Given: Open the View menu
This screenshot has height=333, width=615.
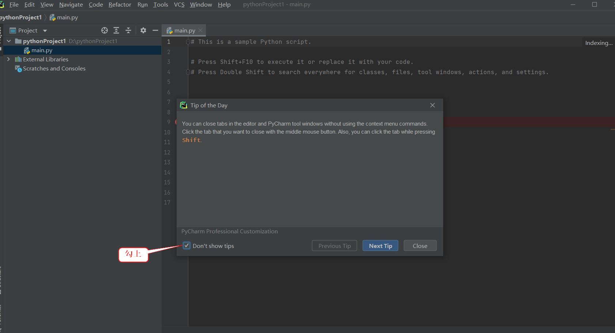Looking at the screenshot, I should point(47,4).
